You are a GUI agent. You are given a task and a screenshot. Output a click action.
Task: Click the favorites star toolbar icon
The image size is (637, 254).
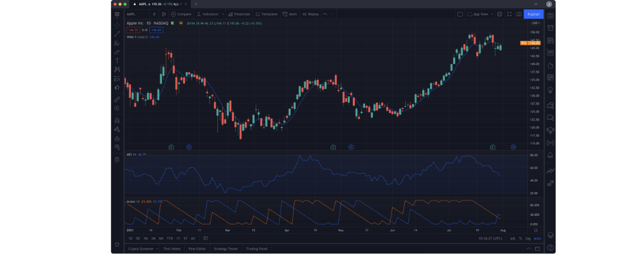click(x=117, y=244)
